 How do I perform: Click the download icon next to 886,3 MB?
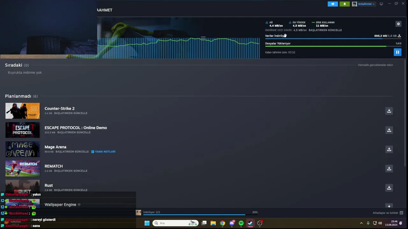point(399,36)
